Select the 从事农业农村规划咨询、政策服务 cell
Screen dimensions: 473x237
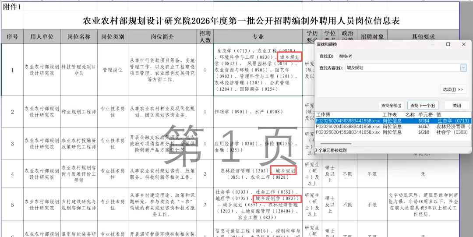[x=162, y=174]
